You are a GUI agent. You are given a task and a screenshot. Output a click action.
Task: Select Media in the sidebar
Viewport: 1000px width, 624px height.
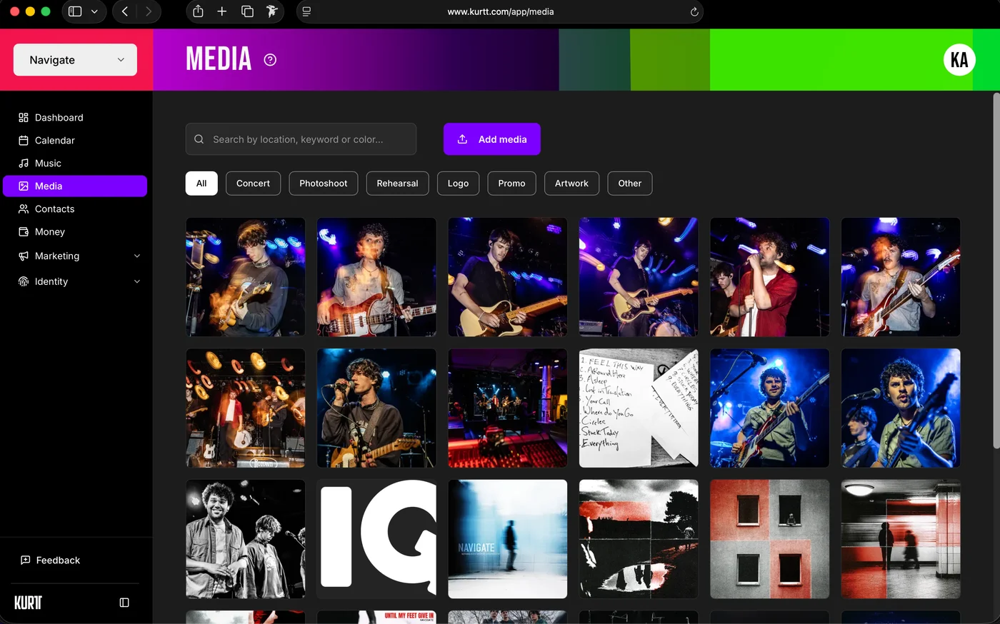(75, 186)
